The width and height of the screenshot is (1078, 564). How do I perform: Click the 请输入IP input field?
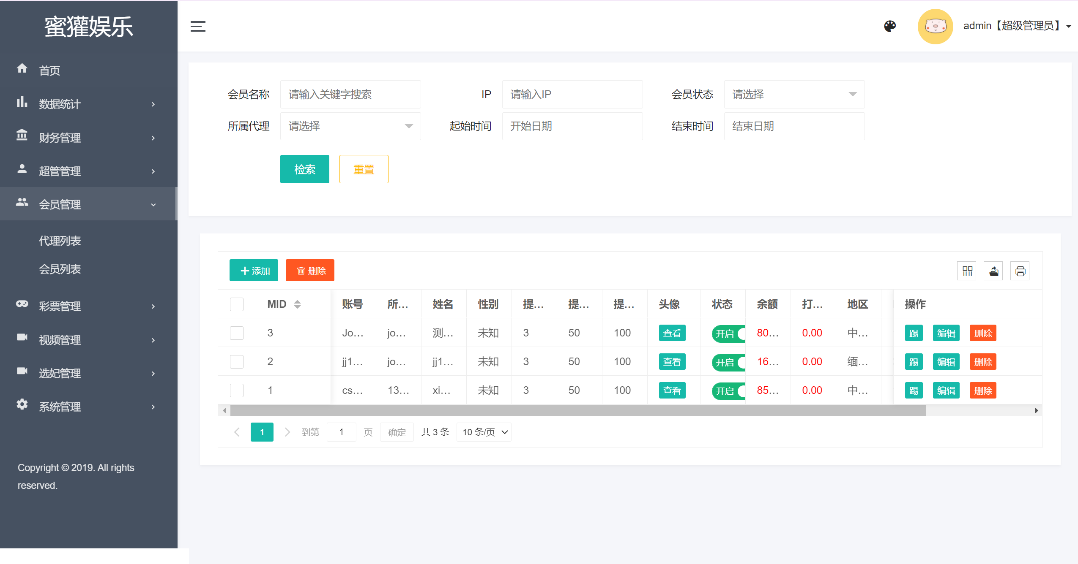(572, 94)
